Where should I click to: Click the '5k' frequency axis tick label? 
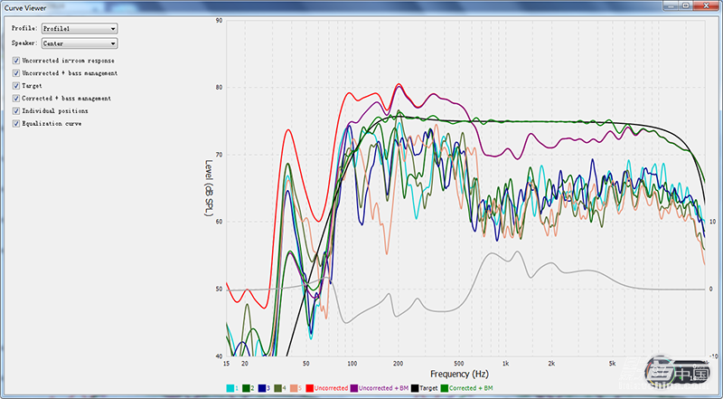[613, 364]
